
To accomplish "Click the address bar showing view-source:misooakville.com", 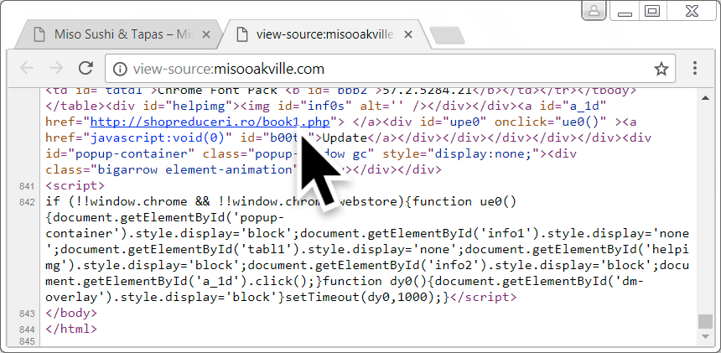I will pos(391,69).
